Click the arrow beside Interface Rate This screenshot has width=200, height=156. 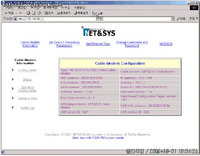pyautogui.click(x=13, y=98)
